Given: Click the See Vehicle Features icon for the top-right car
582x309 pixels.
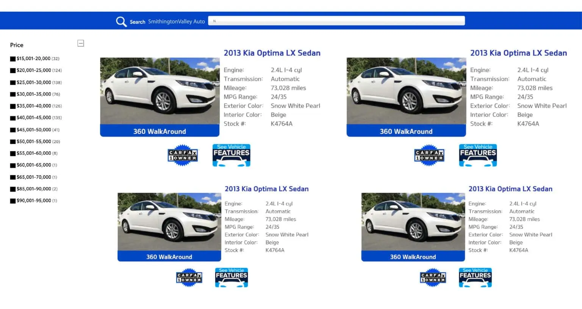Looking at the screenshot, I should coord(477,155).
